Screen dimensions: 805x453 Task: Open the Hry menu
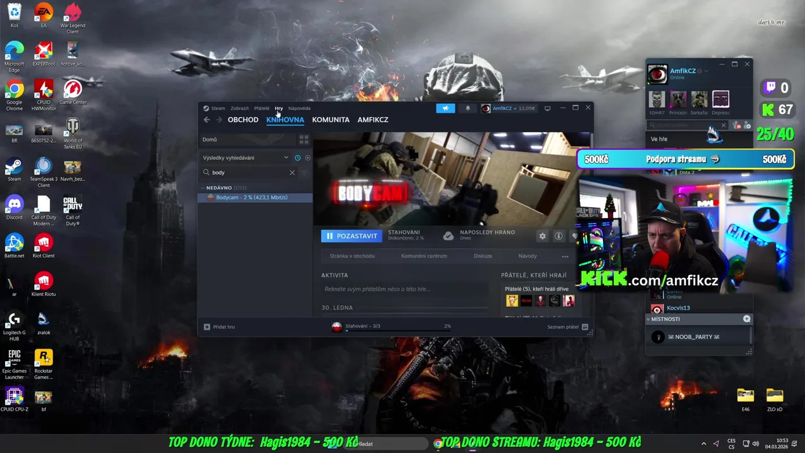[279, 108]
